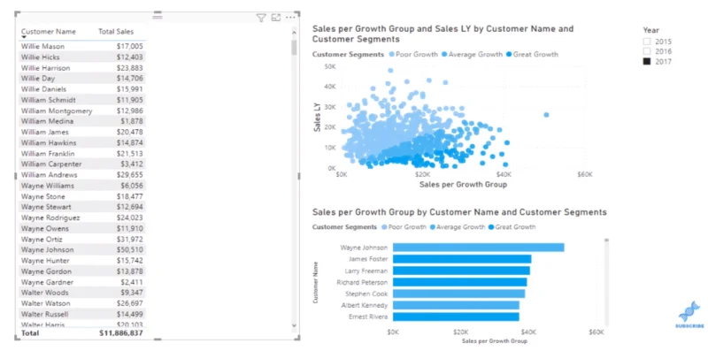Select the William Schmidt row

pos(82,100)
